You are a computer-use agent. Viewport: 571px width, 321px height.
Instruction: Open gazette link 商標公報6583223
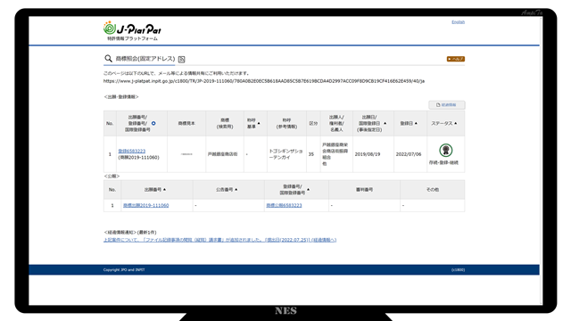pyautogui.click(x=284, y=205)
